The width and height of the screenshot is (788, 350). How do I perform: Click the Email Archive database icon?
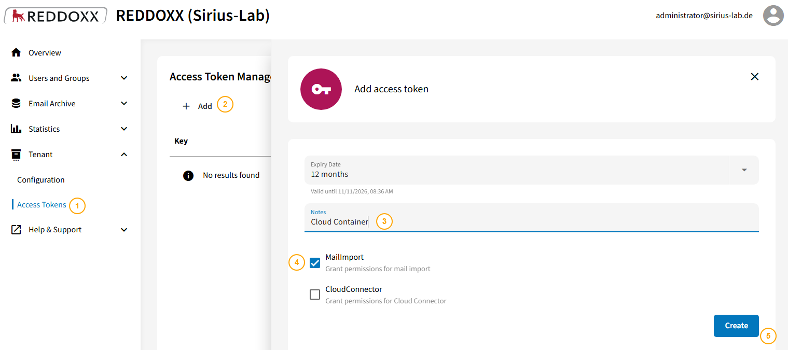pyautogui.click(x=16, y=103)
